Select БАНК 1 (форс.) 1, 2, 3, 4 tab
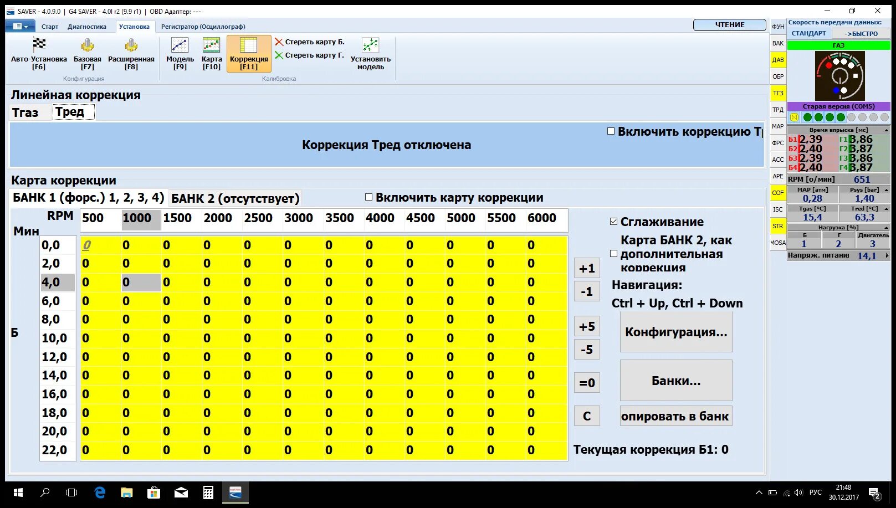 tap(88, 198)
